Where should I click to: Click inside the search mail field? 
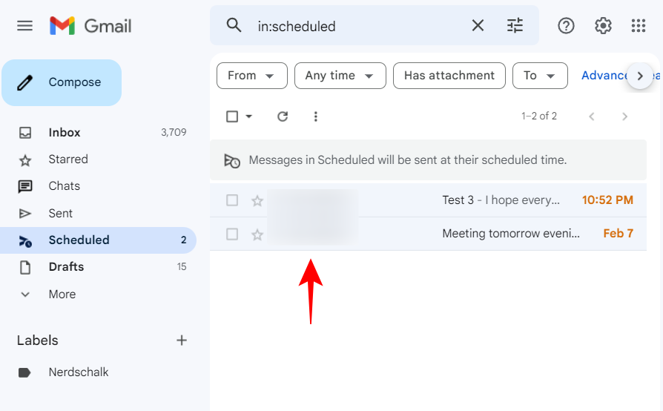click(x=356, y=26)
